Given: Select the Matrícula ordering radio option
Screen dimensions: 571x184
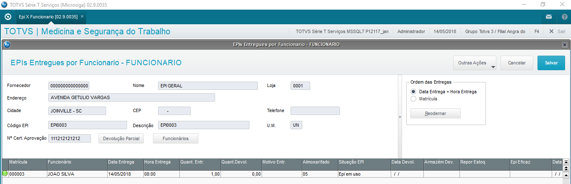Looking at the screenshot, I should (413, 99).
